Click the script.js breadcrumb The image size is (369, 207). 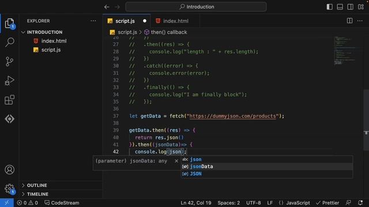127,32
